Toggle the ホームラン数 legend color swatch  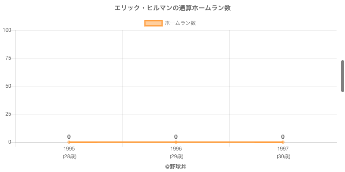coord(154,23)
